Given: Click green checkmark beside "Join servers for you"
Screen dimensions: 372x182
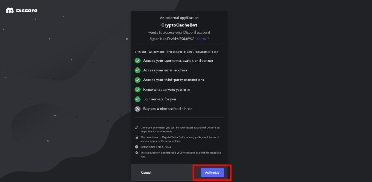Looking at the screenshot, I should [138, 99].
